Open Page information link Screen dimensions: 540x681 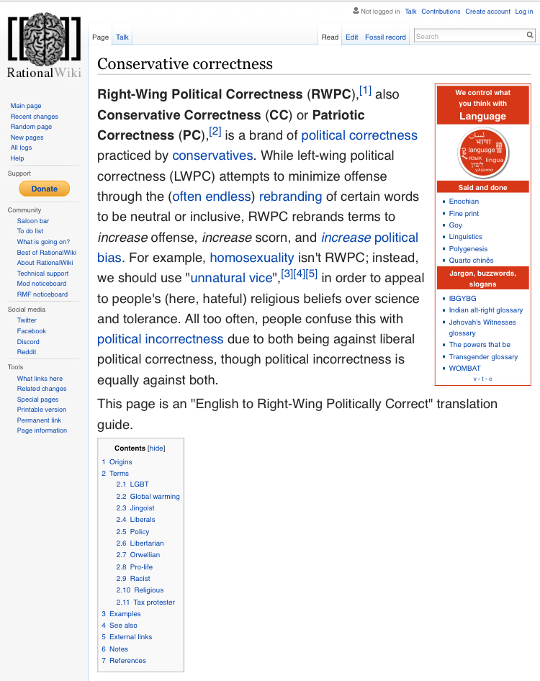(42, 430)
